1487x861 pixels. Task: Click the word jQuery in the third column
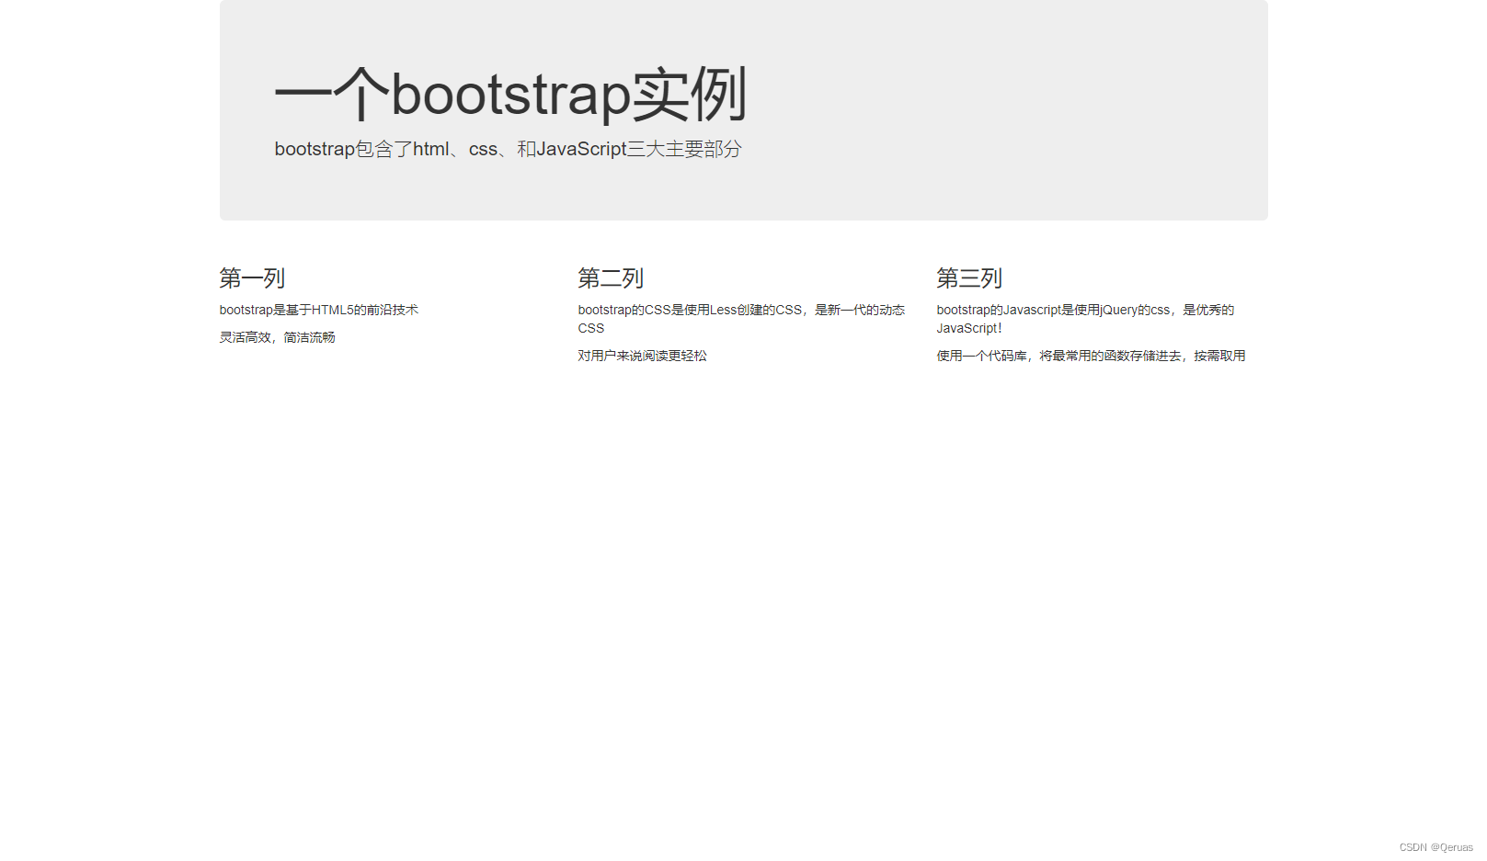pyautogui.click(x=1121, y=310)
